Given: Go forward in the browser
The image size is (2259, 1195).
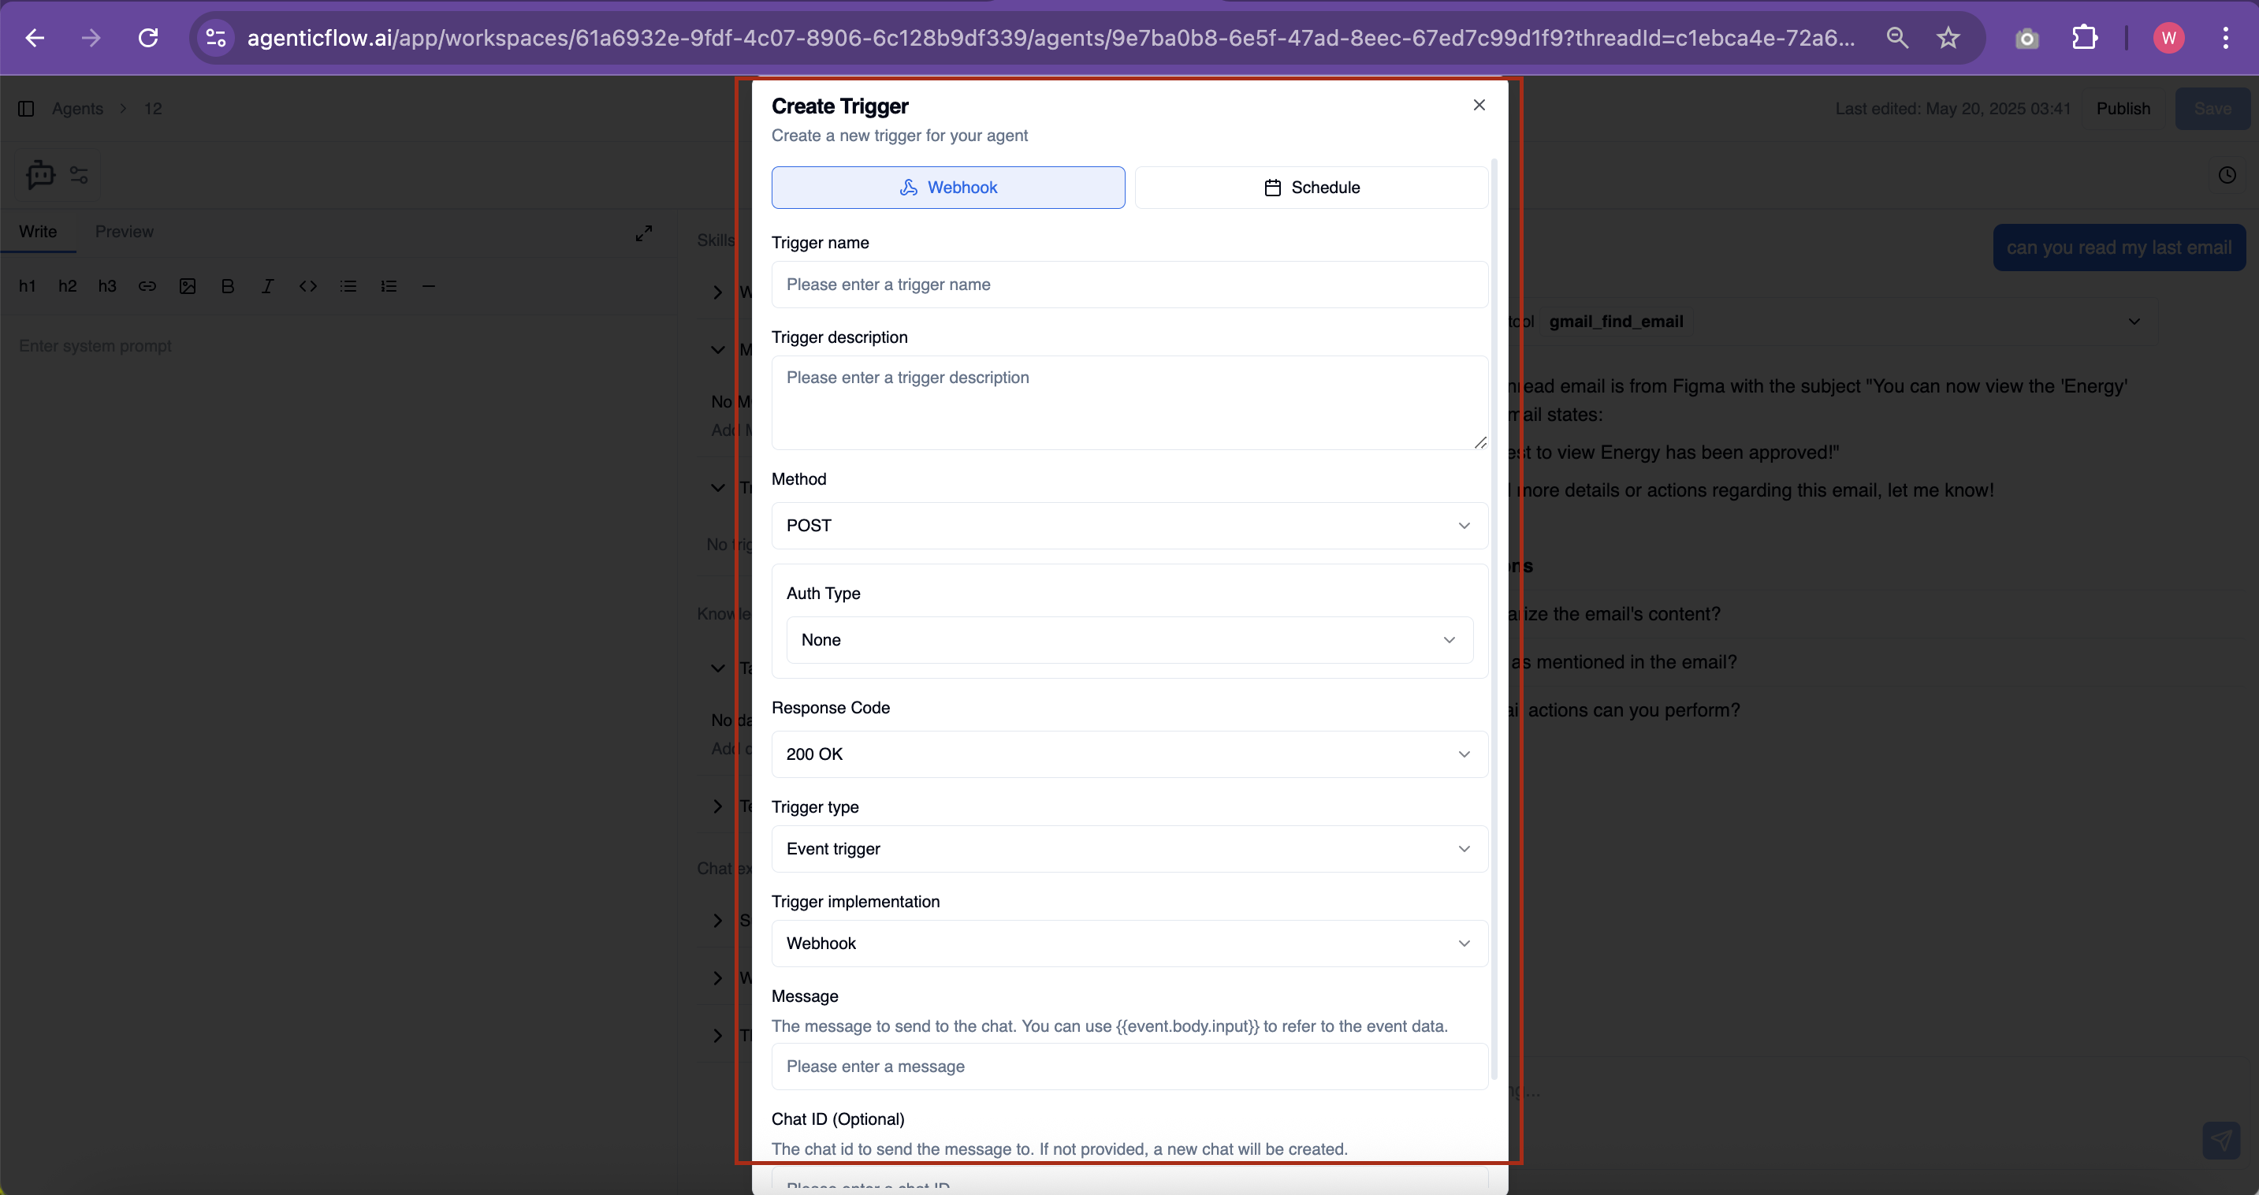Looking at the screenshot, I should (x=91, y=38).
